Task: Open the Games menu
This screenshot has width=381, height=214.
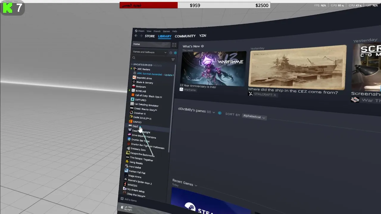Action: [x=166, y=31]
